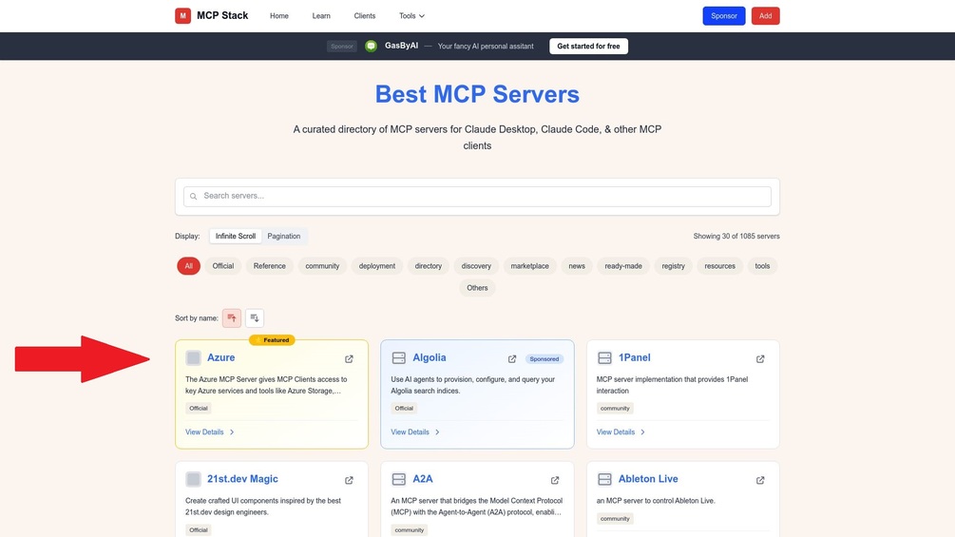The image size is (955, 537).
Task: Click "Showing 30 of 1085 servers" text
Action: pyautogui.click(x=735, y=237)
